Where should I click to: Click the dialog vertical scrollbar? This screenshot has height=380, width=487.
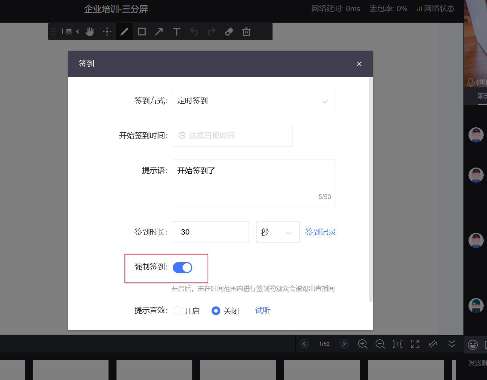(x=371, y=189)
